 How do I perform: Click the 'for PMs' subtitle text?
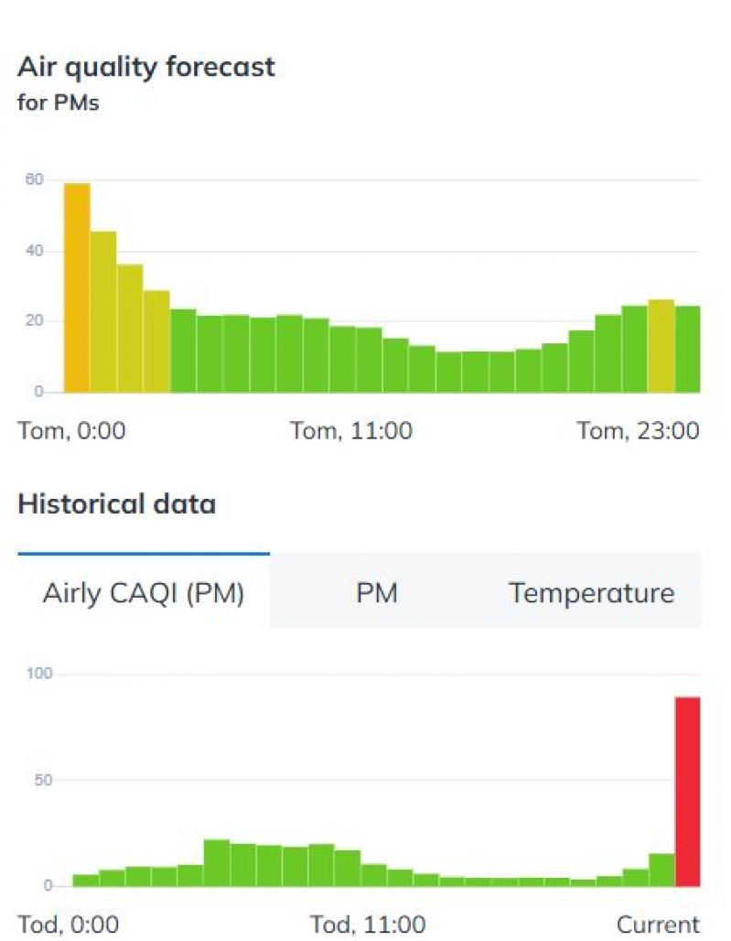pyautogui.click(x=59, y=103)
